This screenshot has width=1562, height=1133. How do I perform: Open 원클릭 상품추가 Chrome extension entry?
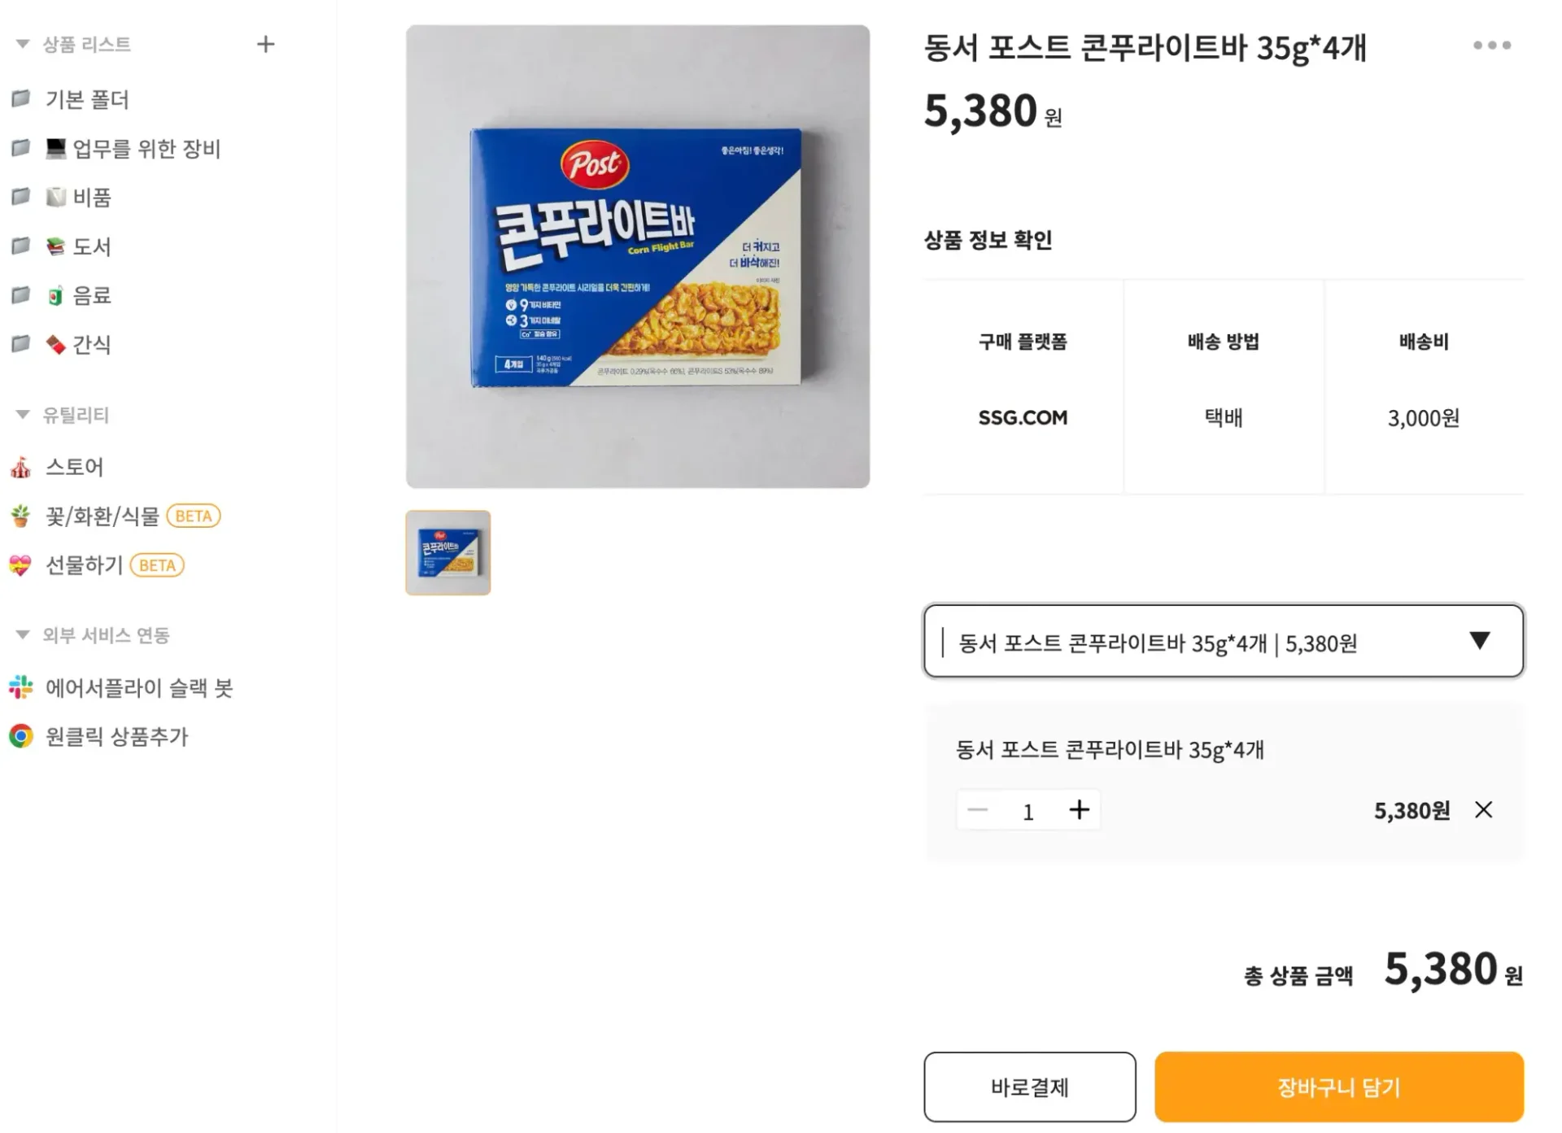click(x=116, y=737)
